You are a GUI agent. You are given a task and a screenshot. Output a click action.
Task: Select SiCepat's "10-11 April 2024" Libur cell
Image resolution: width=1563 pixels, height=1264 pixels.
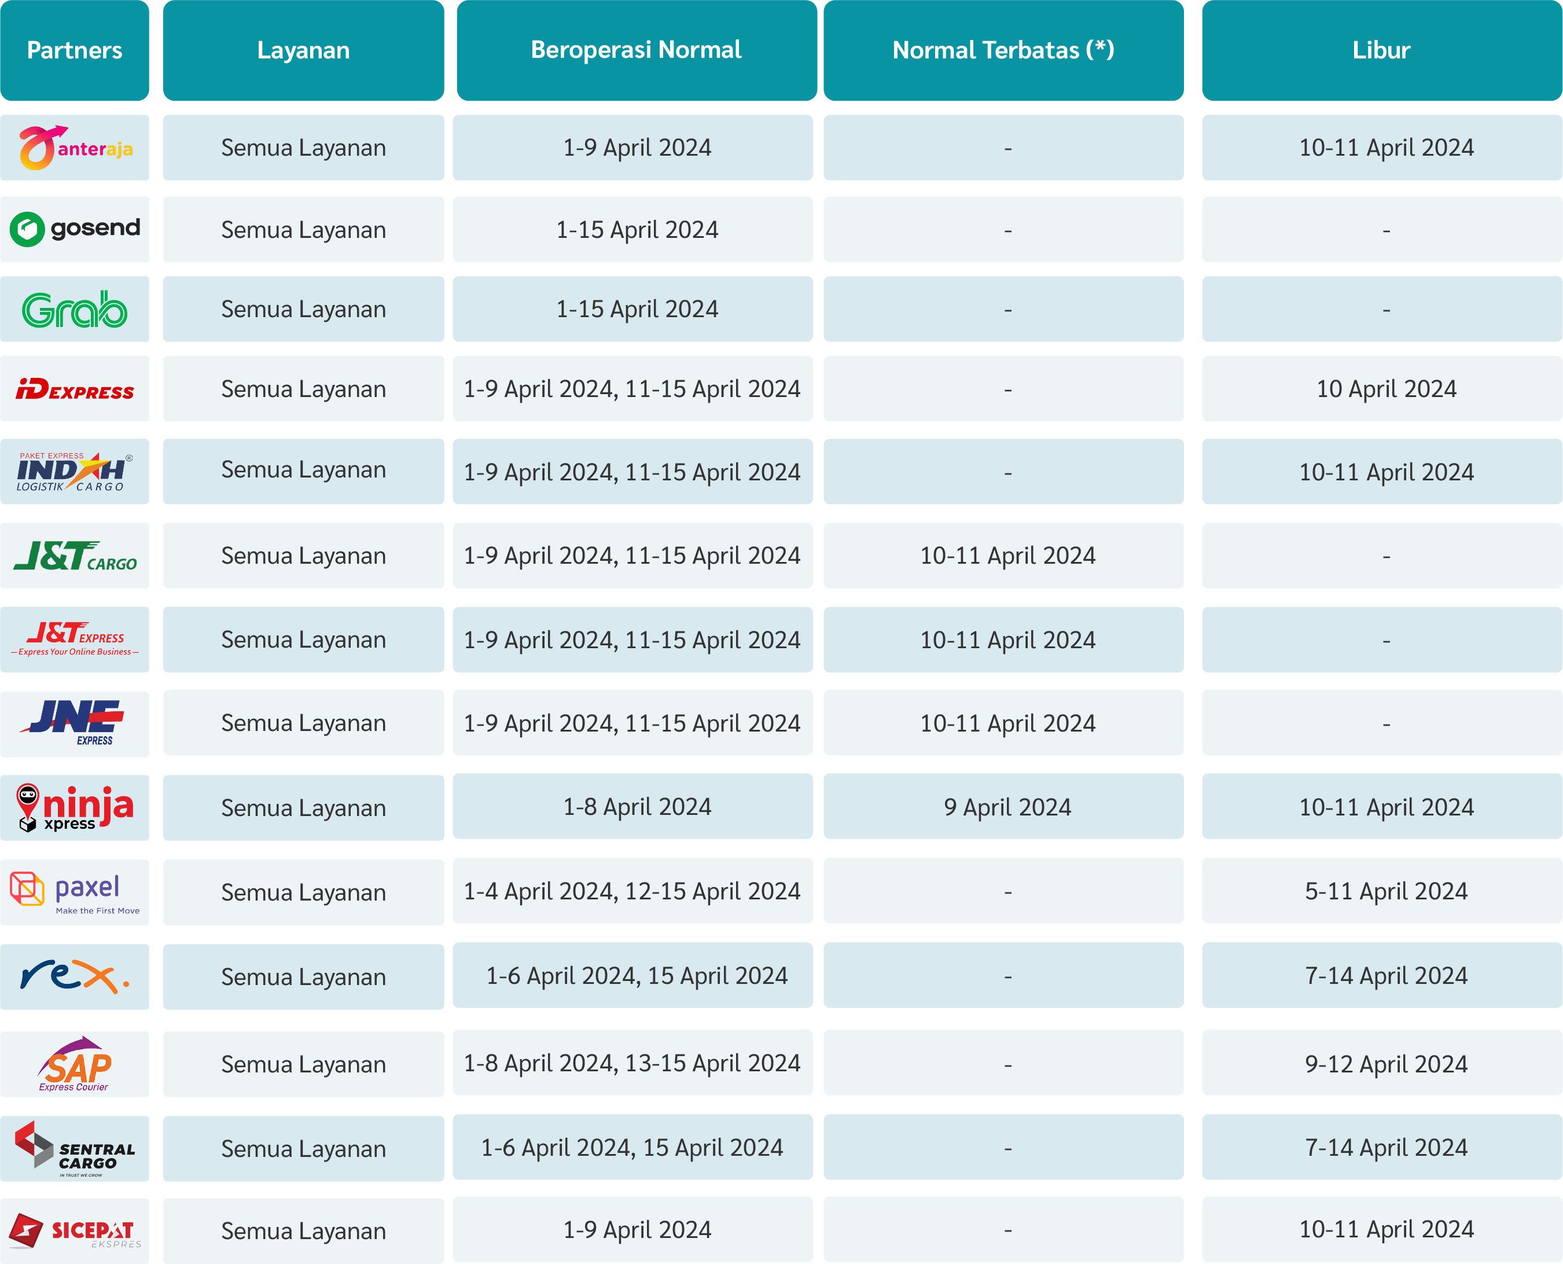[x=1382, y=1229]
